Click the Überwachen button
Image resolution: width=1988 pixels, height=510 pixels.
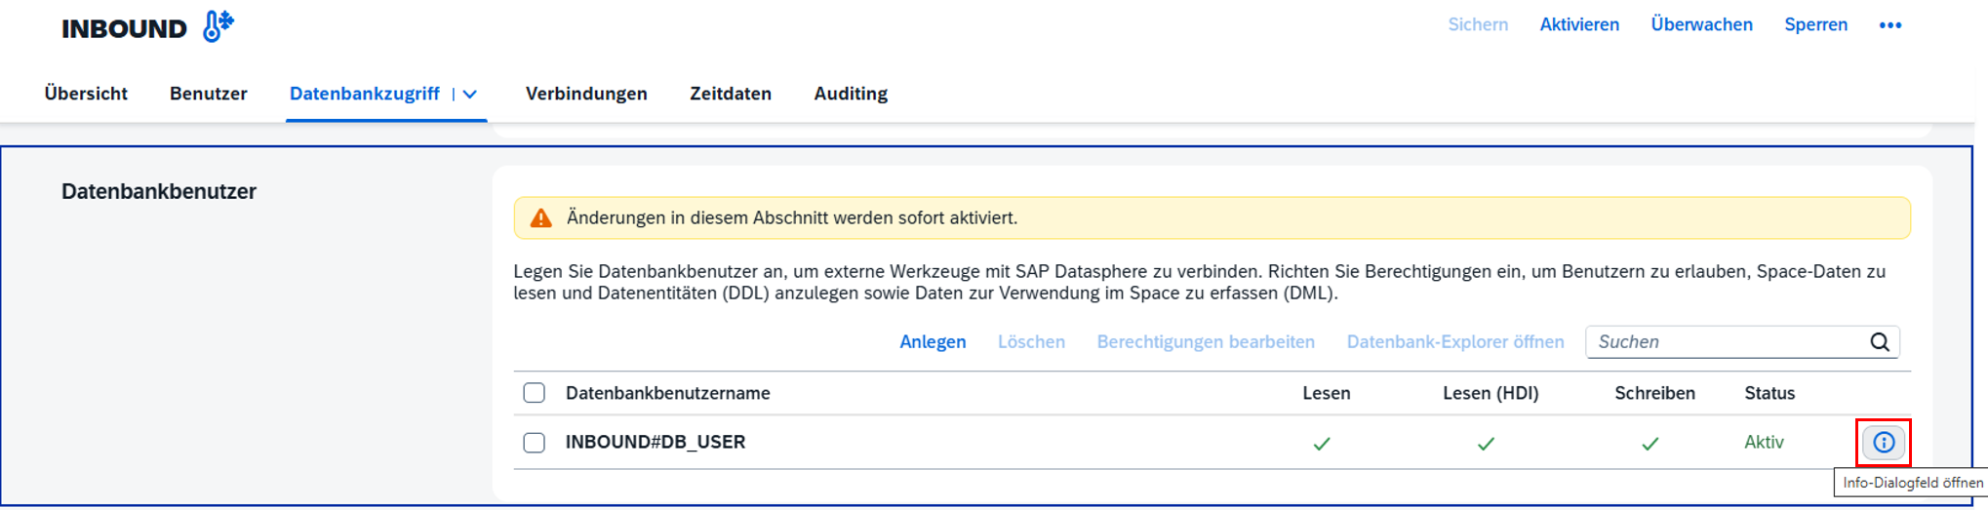pos(1701,25)
